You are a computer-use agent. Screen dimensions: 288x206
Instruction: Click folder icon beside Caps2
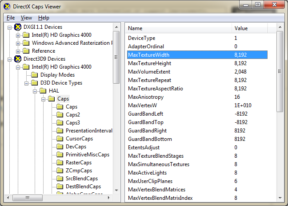click(60, 115)
